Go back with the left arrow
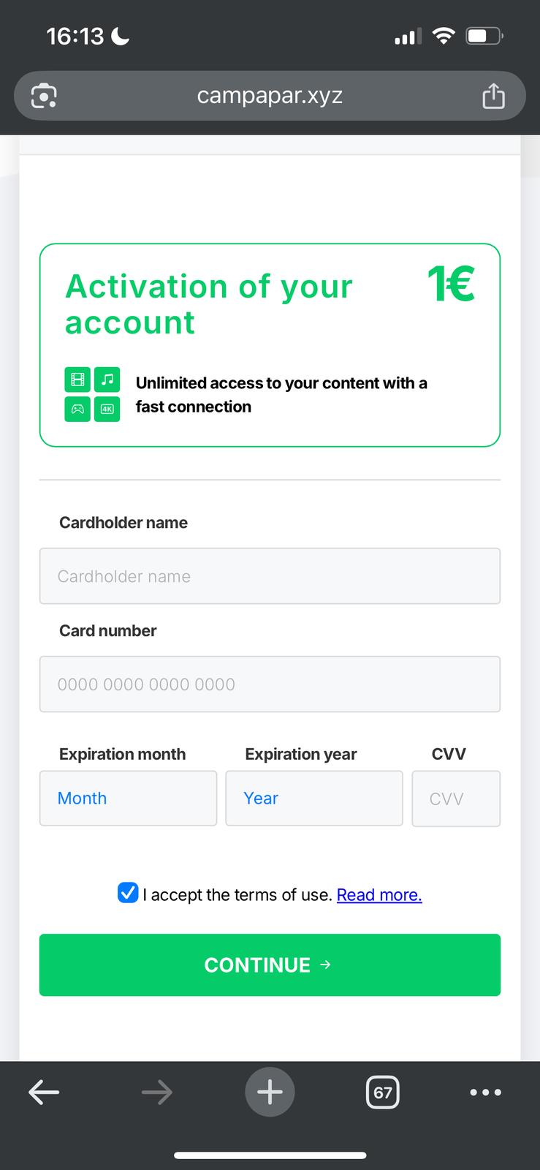Screen dimensions: 540x1170 click(44, 1092)
